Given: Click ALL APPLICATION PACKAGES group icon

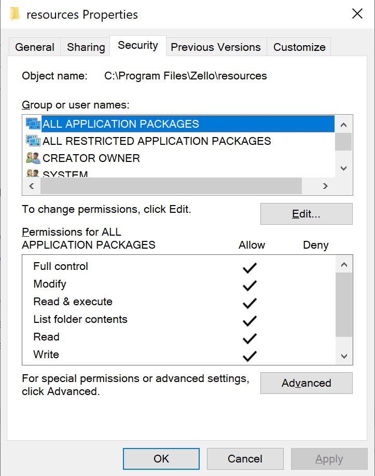Looking at the screenshot, I should point(33,124).
